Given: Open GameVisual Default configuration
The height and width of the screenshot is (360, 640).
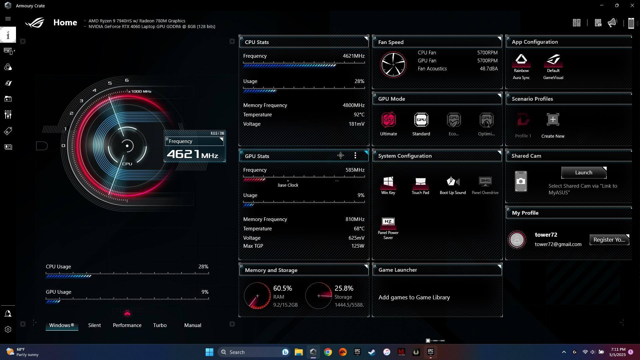Looking at the screenshot, I should point(553,60).
